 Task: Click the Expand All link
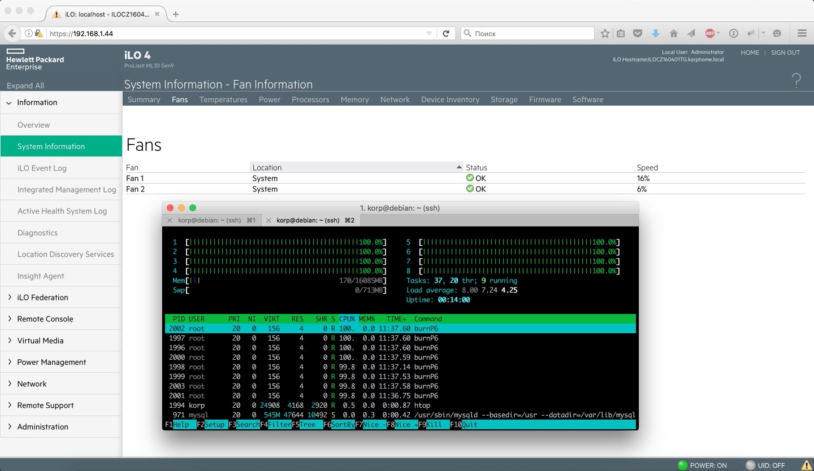coord(25,86)
